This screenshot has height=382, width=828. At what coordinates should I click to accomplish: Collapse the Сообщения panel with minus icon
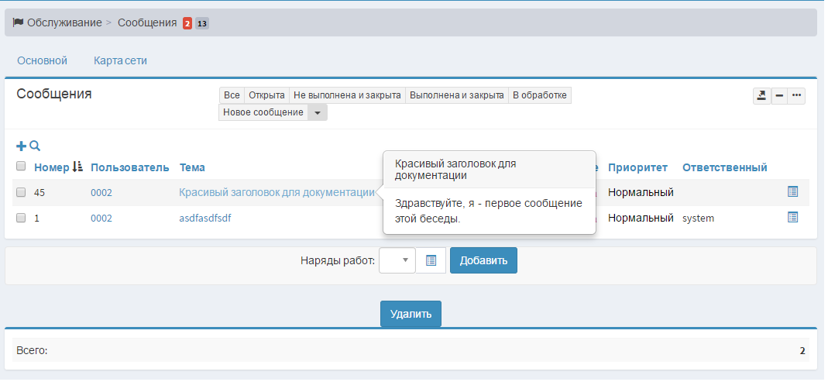click(x=779, y=95)
